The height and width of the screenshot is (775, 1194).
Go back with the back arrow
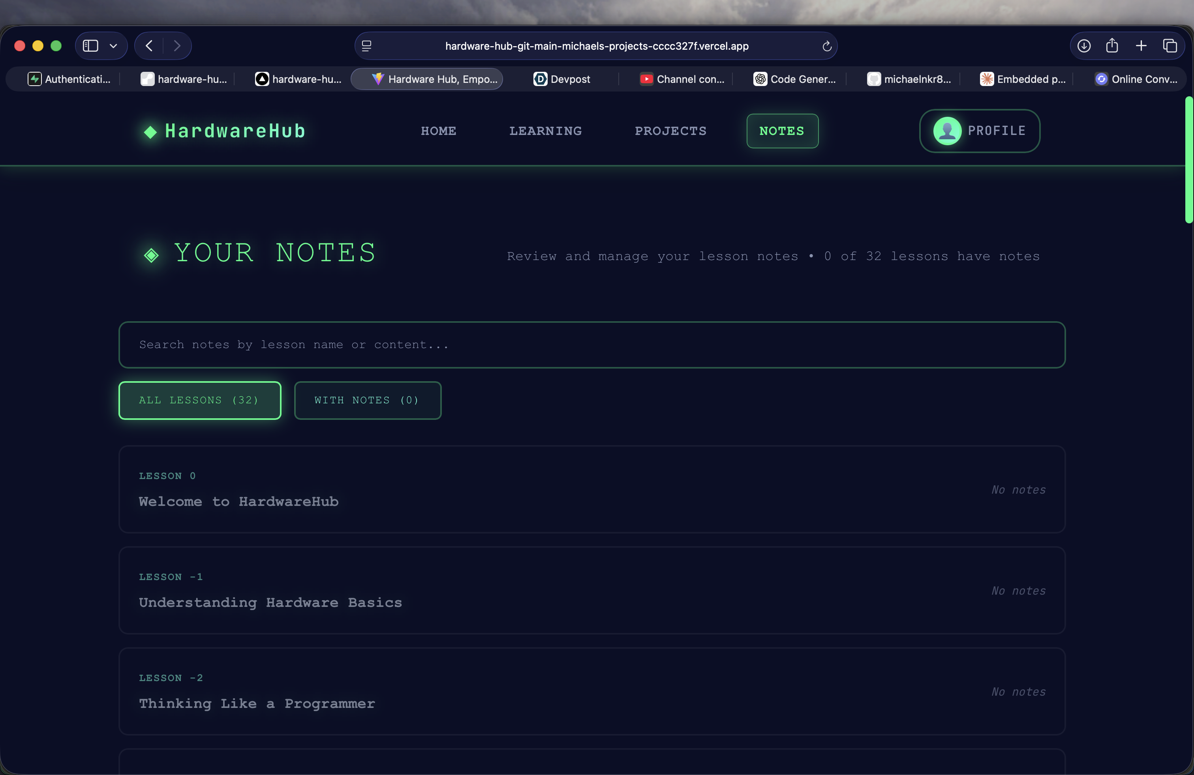click(x=149, y=46)
